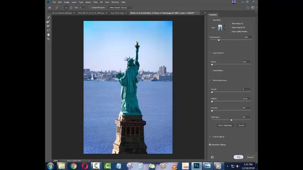
Task: Click the Home icon in options bar
Action: (x=50, y=8)
